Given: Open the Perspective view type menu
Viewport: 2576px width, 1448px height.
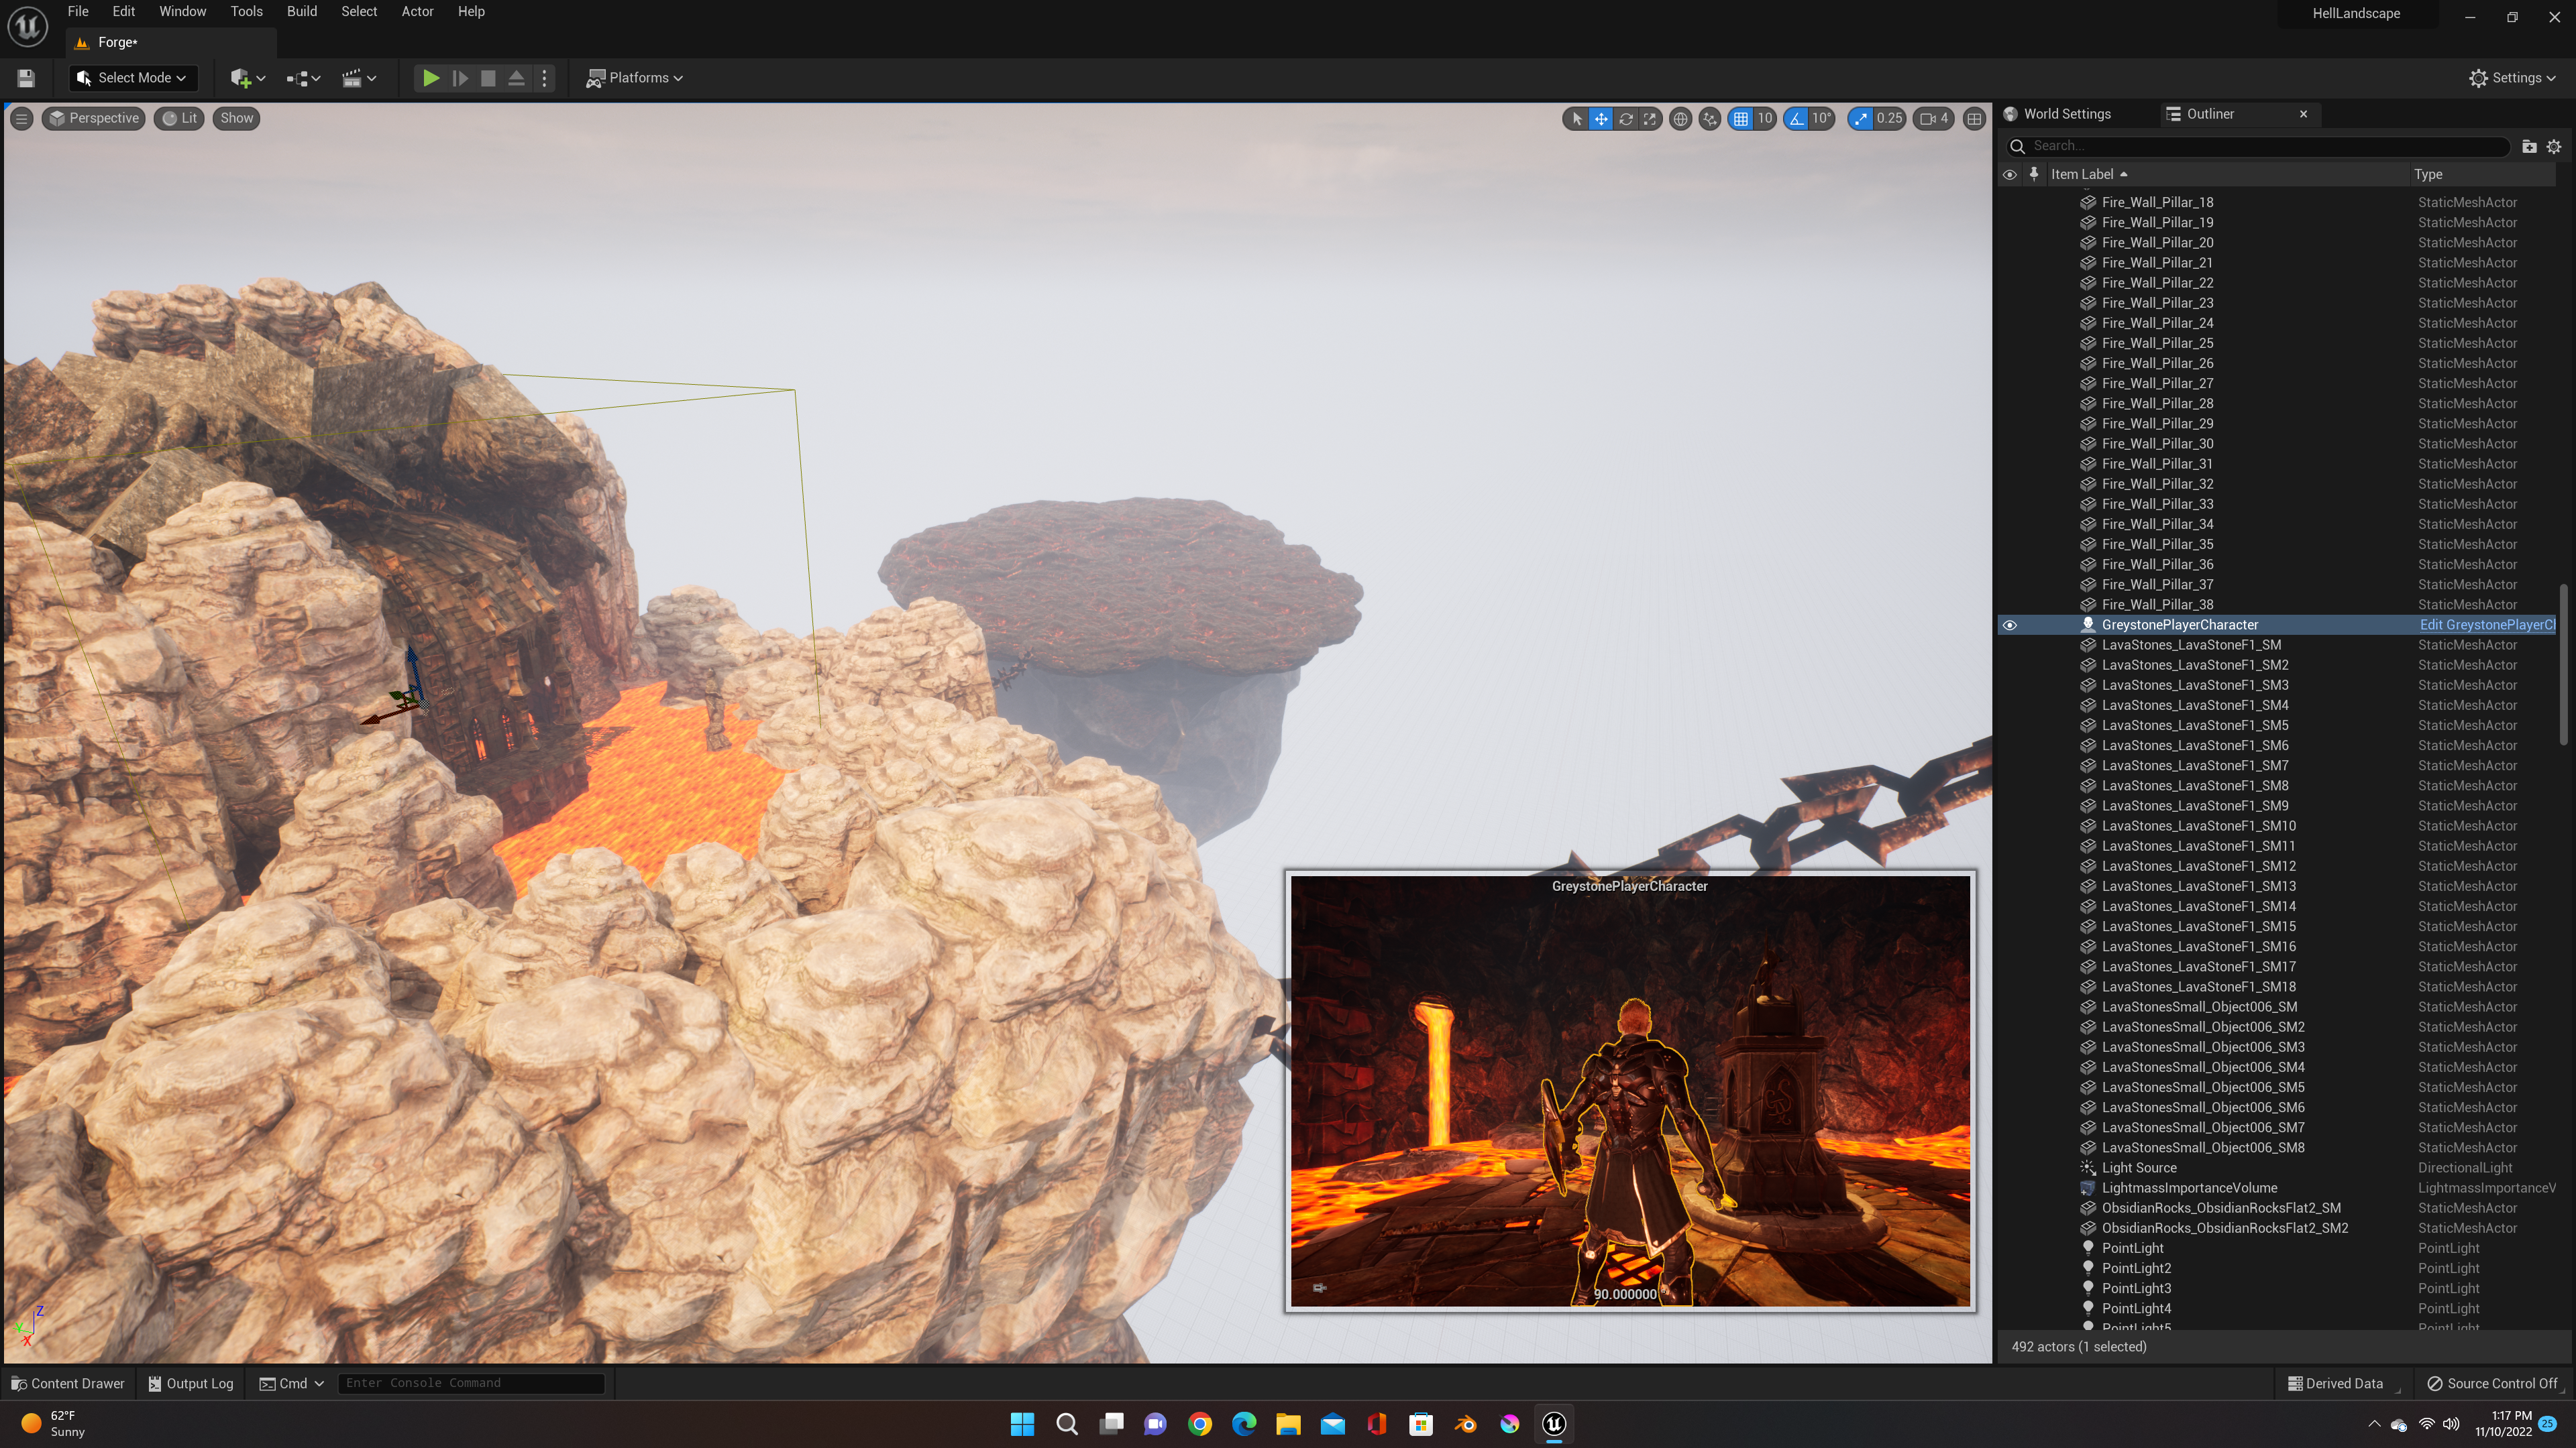Looking at the screenshot, I should 94,118.
